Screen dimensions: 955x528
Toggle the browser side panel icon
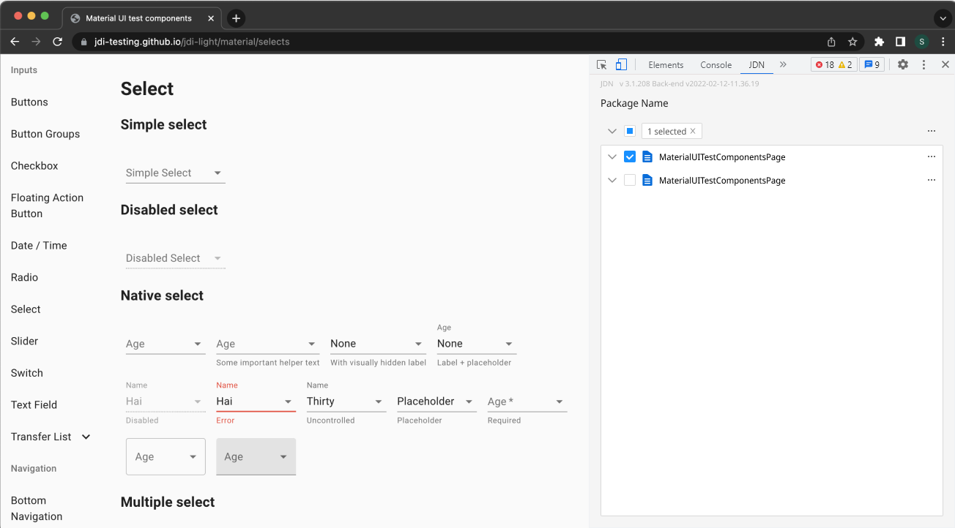click(x=900, y=42)
